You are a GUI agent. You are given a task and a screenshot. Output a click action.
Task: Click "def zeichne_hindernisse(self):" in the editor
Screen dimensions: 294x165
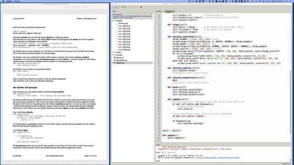tap(186, 77)
